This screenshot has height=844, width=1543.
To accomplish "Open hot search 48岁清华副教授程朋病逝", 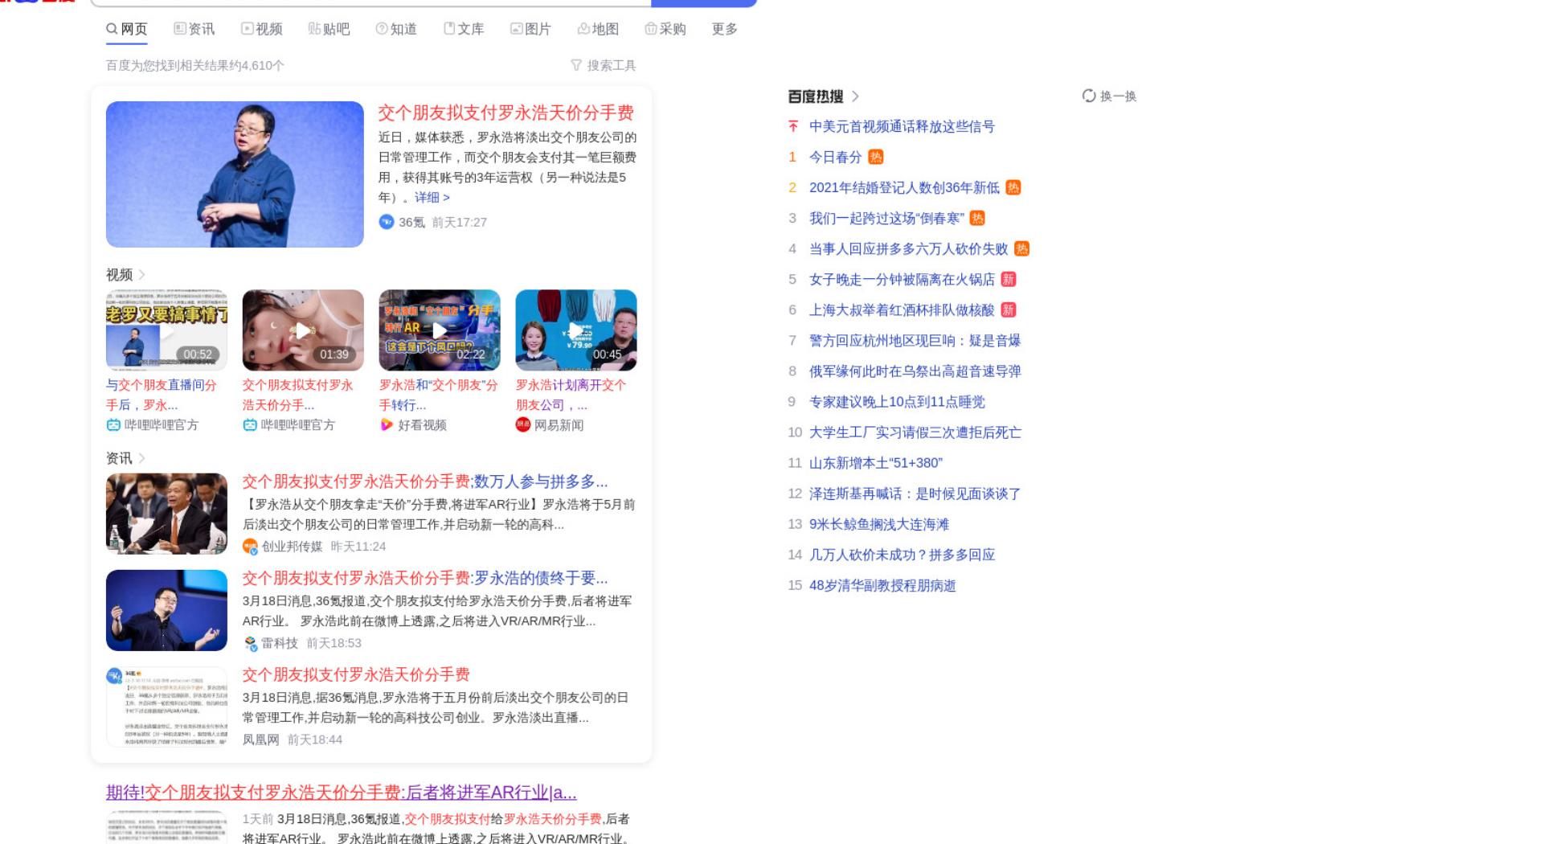I will [882, 585].
